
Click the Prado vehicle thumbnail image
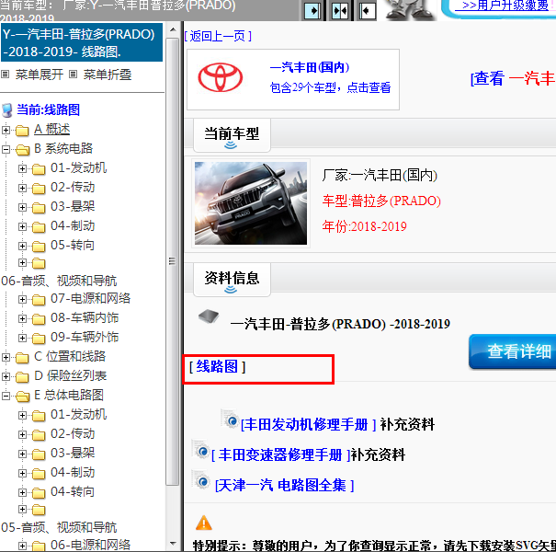251,203
